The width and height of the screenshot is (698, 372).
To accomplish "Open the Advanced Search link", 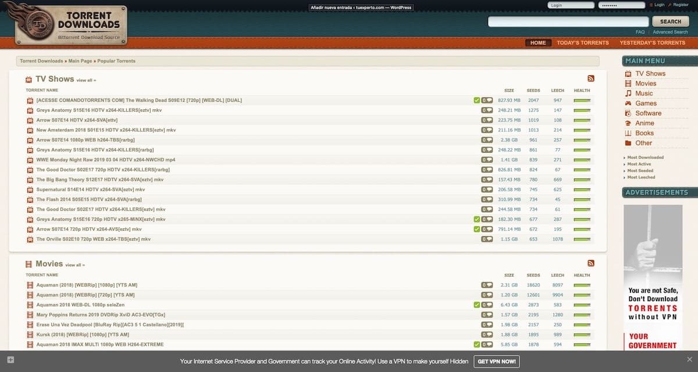I will [670, 31].
